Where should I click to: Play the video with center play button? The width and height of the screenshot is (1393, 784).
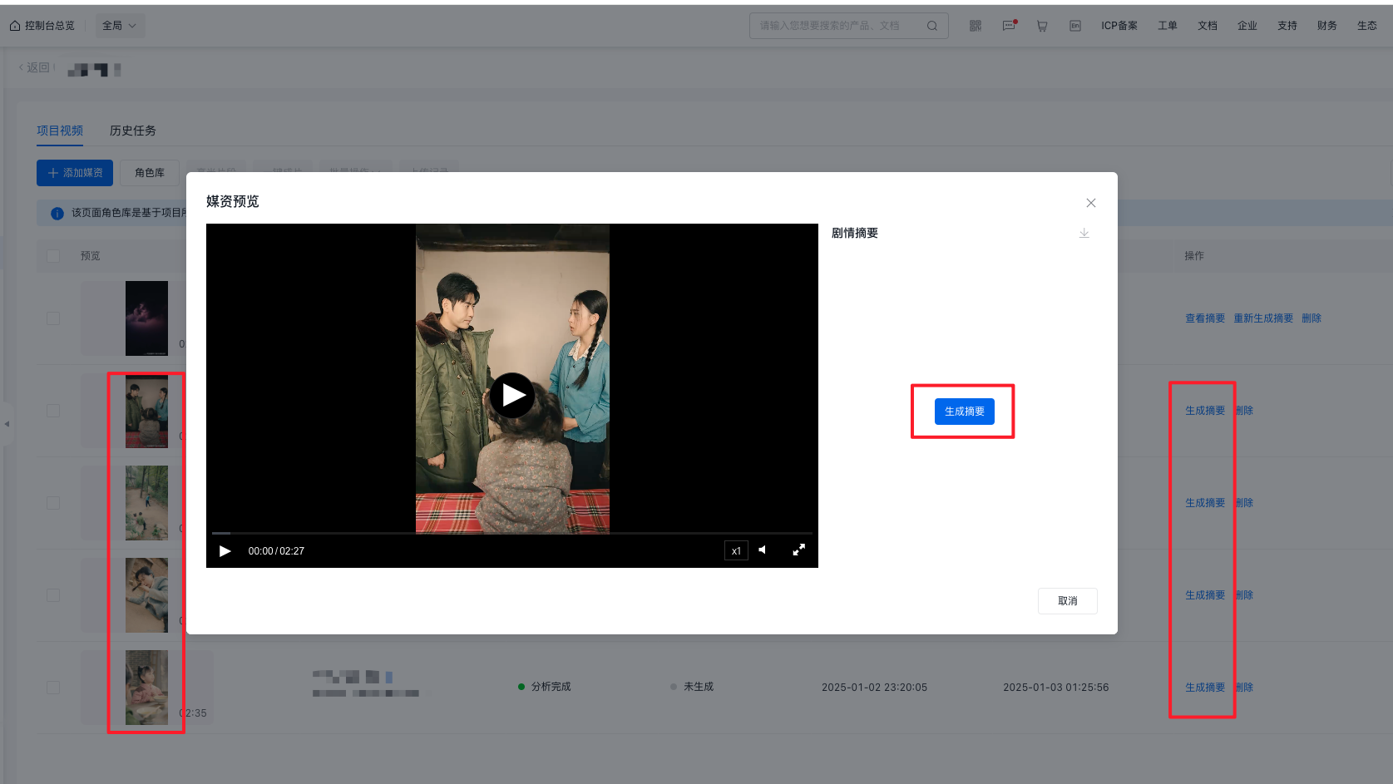point(512,396)
